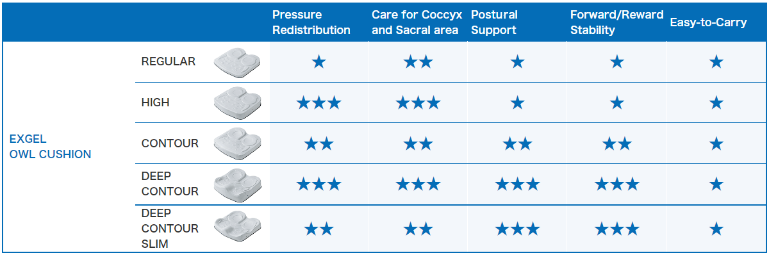
Task: Select the Easy-to-Carry column header
Action: click(708, 22)
